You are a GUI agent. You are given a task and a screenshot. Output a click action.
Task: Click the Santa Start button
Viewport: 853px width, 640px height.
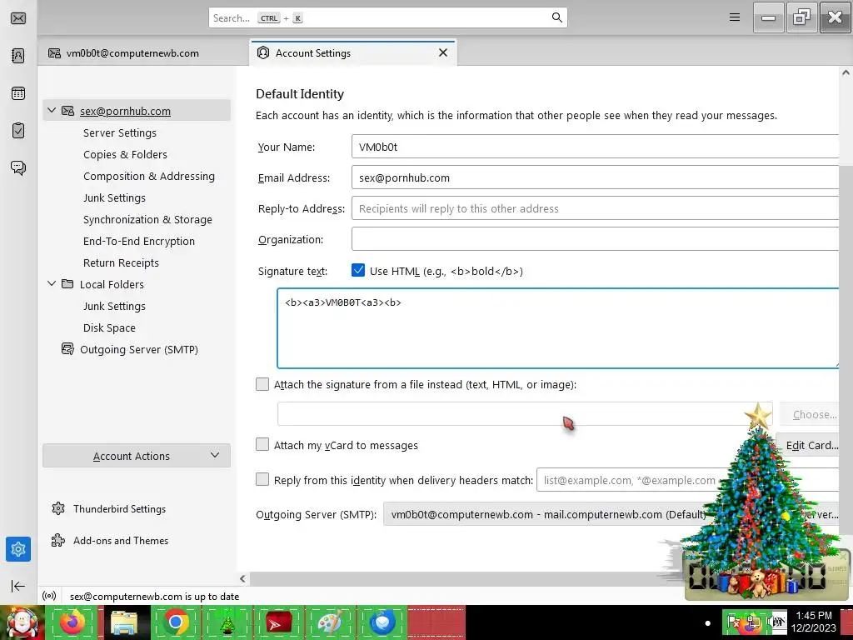click(x=22, y=622)
